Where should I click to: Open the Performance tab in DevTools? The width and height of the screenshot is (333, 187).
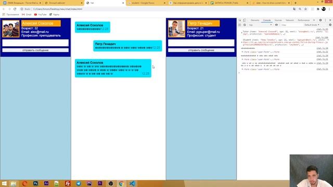(x=303, y=20)
